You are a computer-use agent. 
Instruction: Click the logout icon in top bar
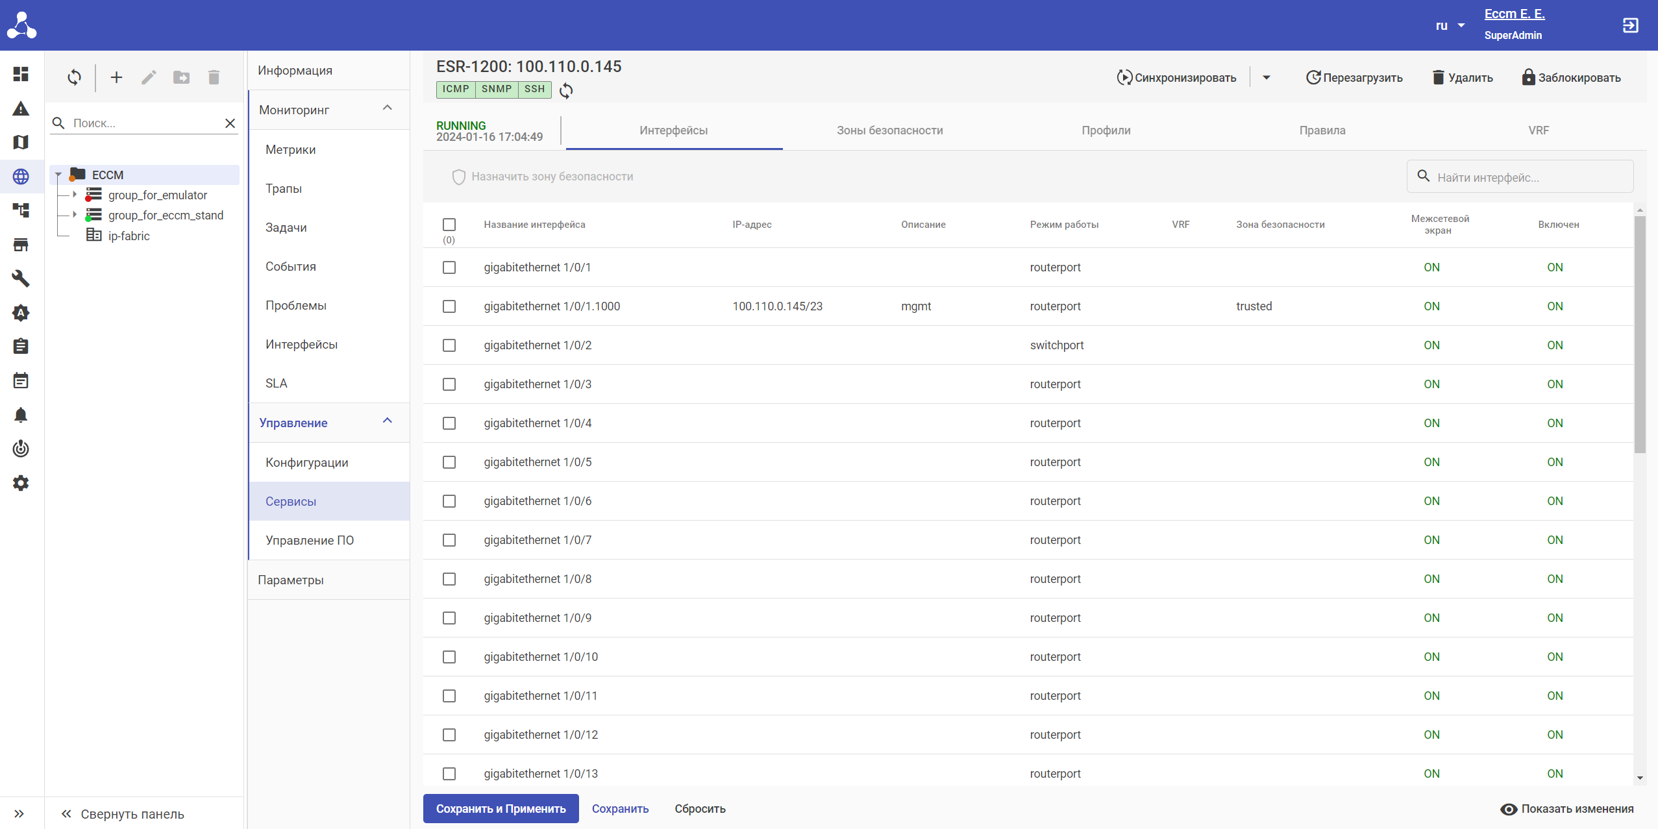click(x=1630, y=25)
